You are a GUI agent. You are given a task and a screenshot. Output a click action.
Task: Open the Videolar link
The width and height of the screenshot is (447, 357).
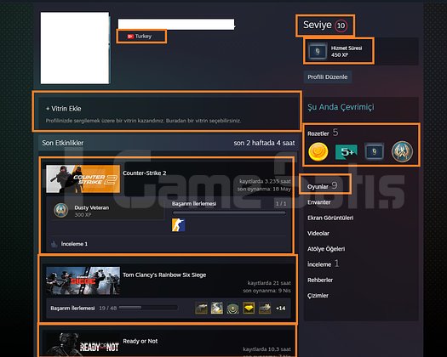coord(318,234)
